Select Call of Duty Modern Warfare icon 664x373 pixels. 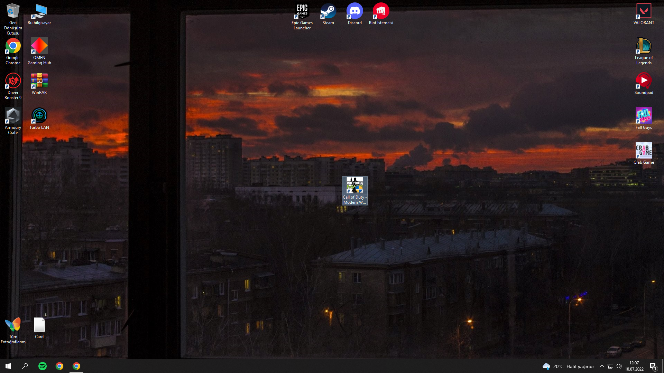pyautogui.click(x=354, y=186)
